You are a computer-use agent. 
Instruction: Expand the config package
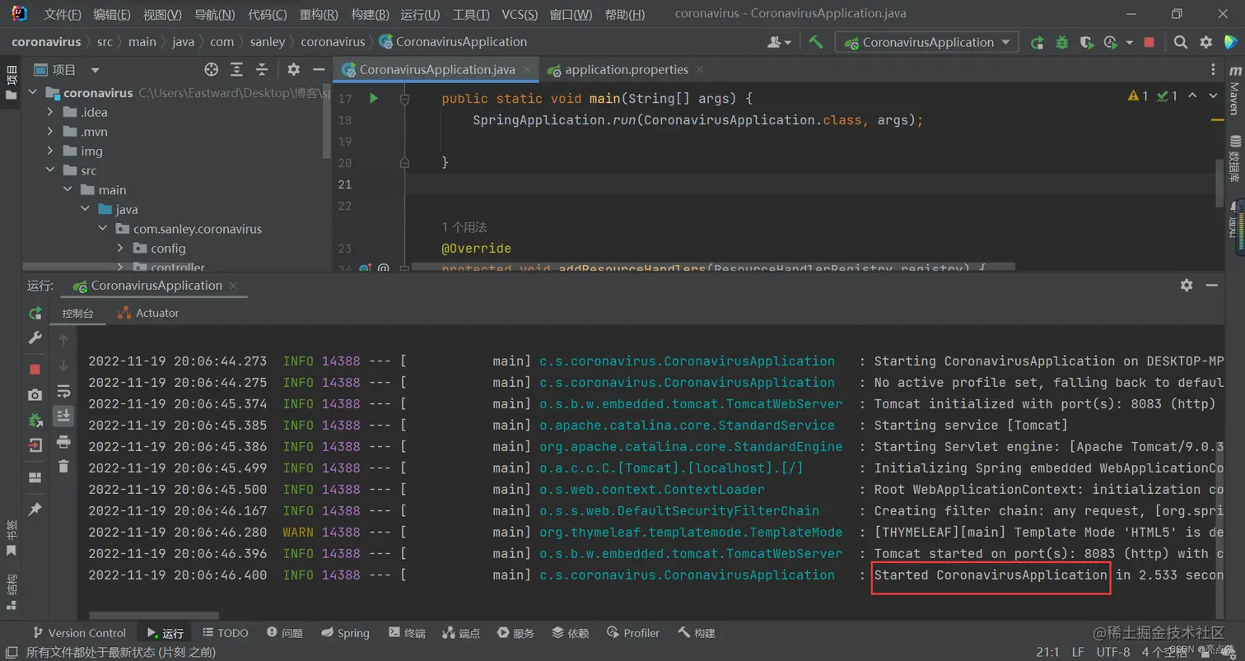tap(120, 248)
